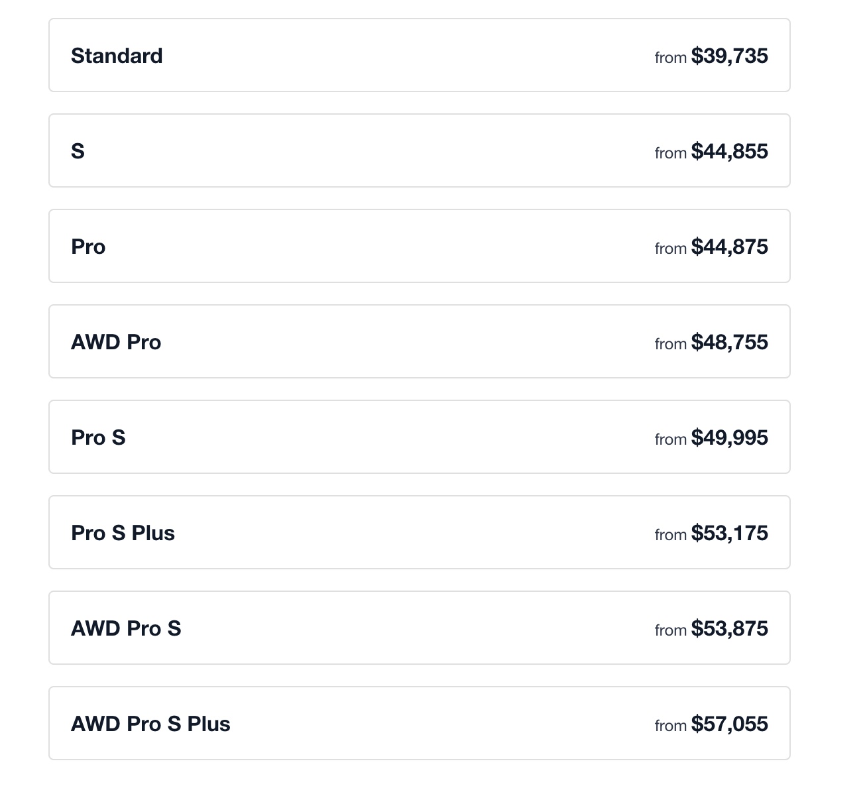
Task: Click the Standard trim name text
Action: point(117,56)
